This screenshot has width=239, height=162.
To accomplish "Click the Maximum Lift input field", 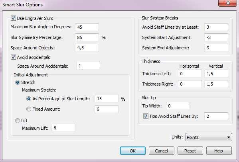I will (x=63, y=128).
